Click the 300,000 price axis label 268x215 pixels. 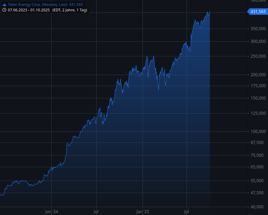point(258,41)
